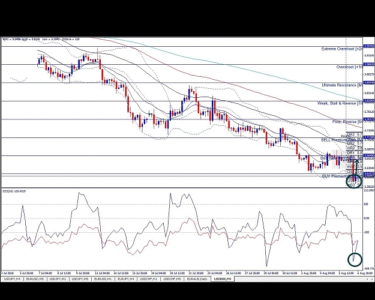The image size is (375, 300).
Task: Click the 13 Jul 04:00 time label
Action: coord(103,273)
